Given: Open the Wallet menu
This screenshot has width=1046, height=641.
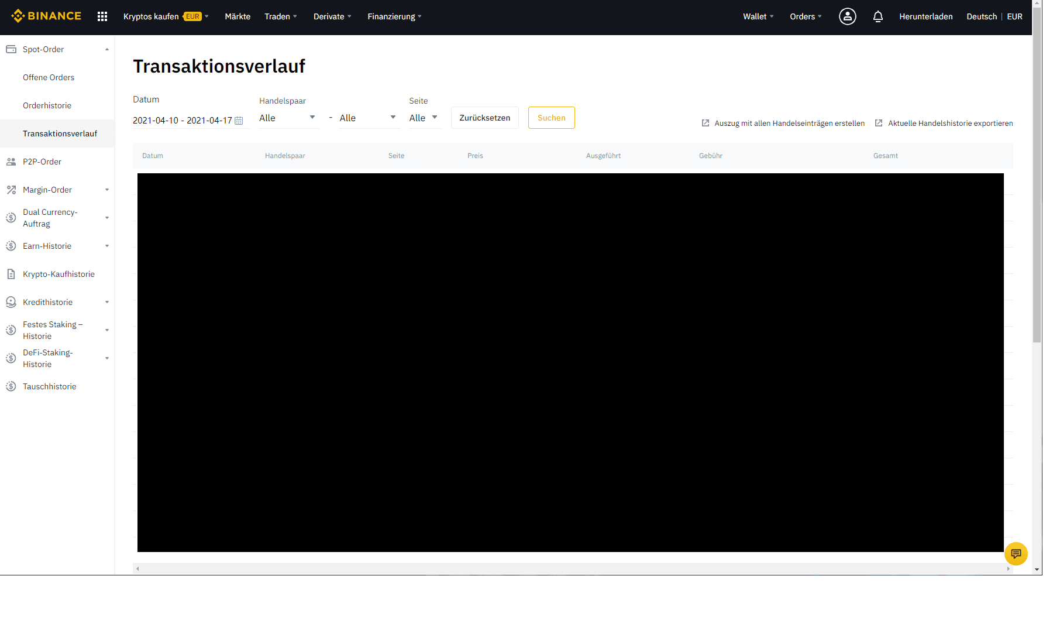Looking at the screenshot, I should pos(758,16).
